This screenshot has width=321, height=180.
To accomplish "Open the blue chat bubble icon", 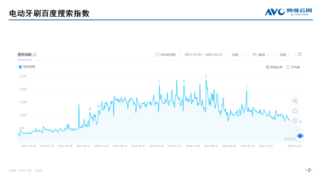I will point(300,136).
